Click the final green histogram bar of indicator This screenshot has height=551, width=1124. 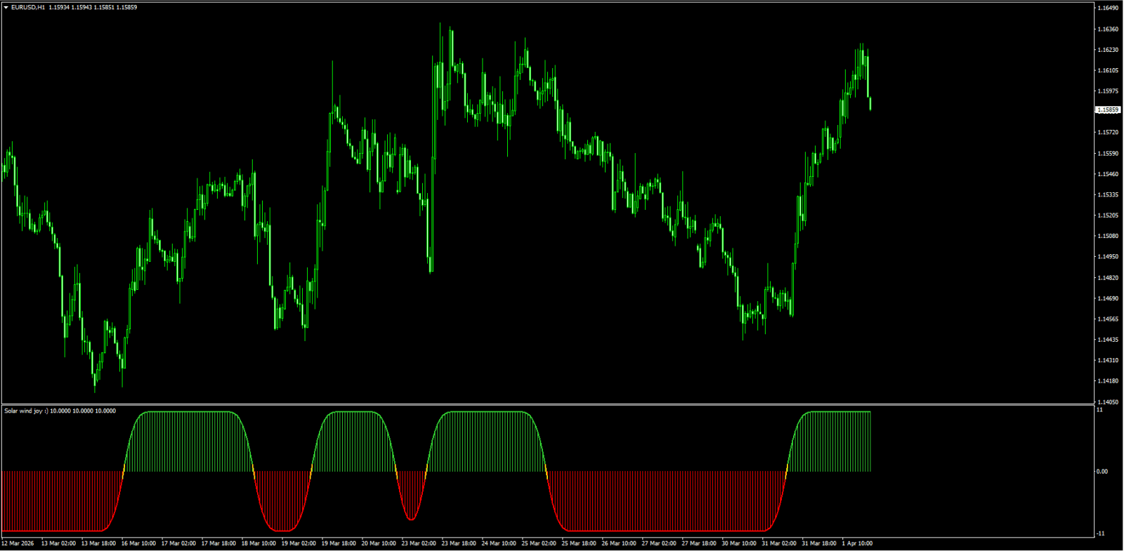coord(870,442)
